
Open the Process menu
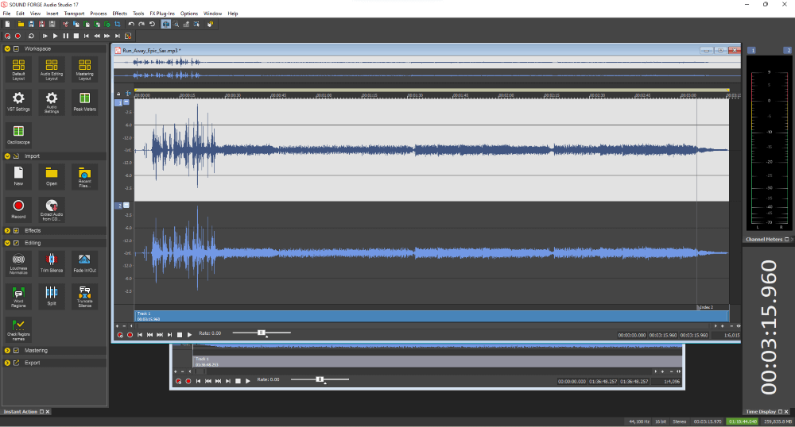click(99, 13)
